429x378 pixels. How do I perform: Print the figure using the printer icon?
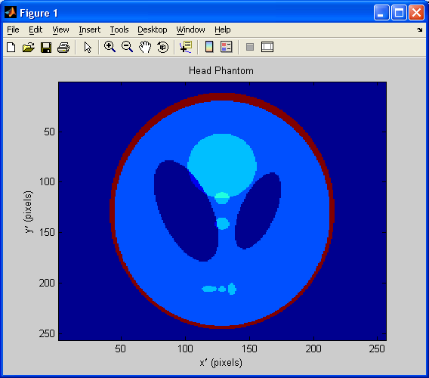63,48
